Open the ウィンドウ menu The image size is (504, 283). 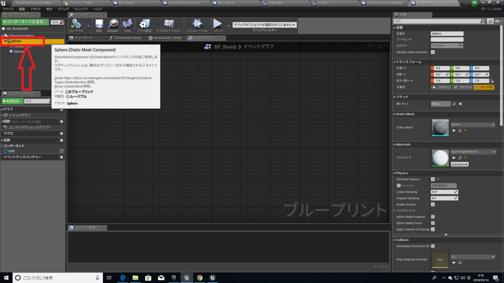(81, 9)
